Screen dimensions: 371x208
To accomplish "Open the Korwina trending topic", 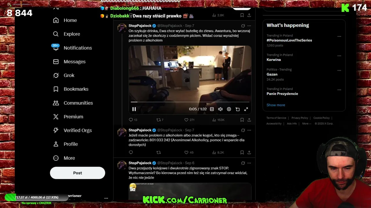I will [274, 60].
